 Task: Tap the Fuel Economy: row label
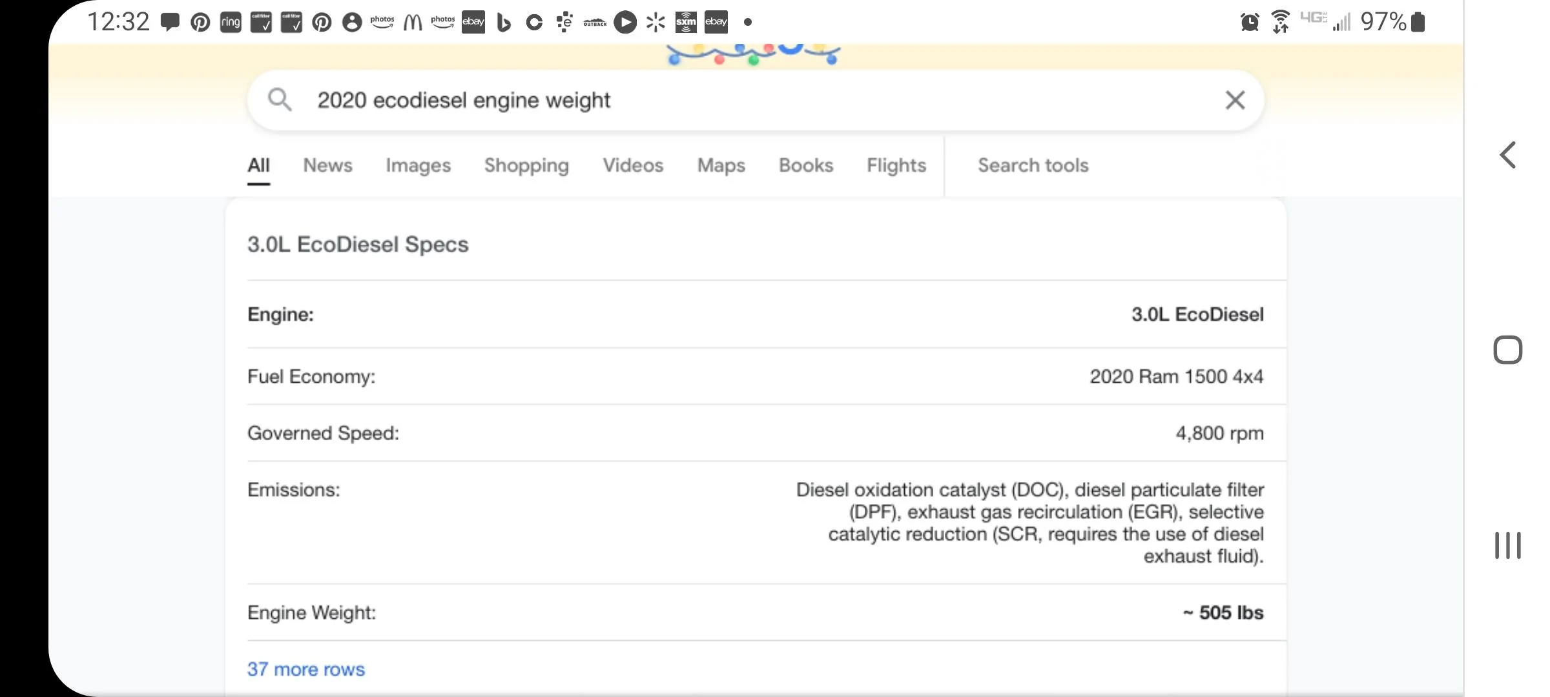[x=311, y=376]
